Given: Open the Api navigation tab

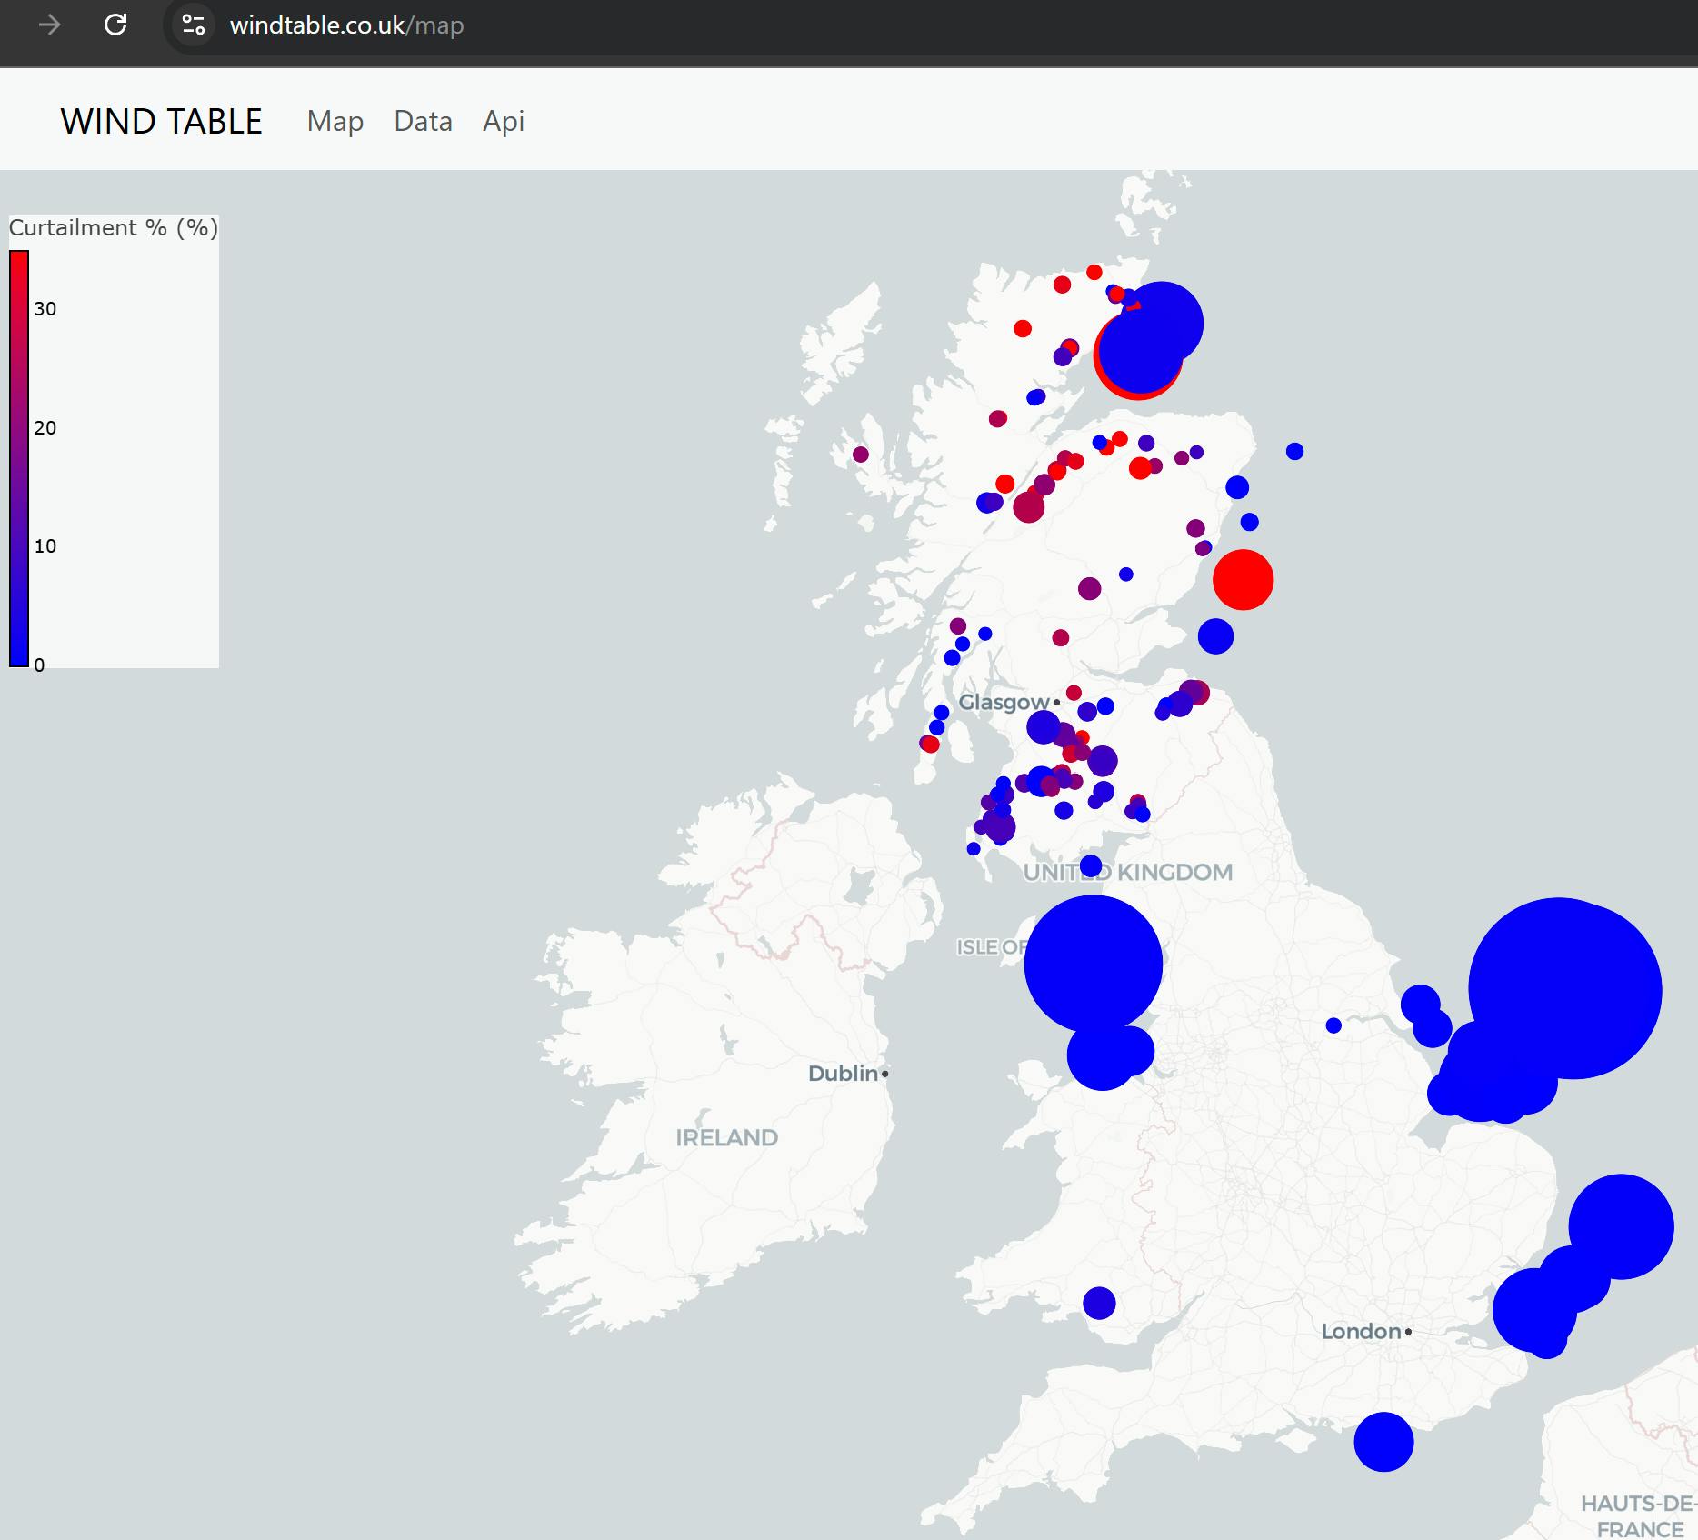Looking at the screenshot, I should 504,121.
